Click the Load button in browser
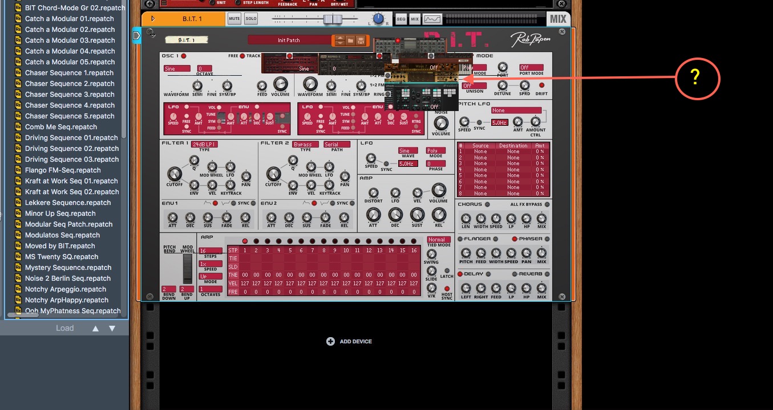Screen dimensions: 773x410 point(64,328)
